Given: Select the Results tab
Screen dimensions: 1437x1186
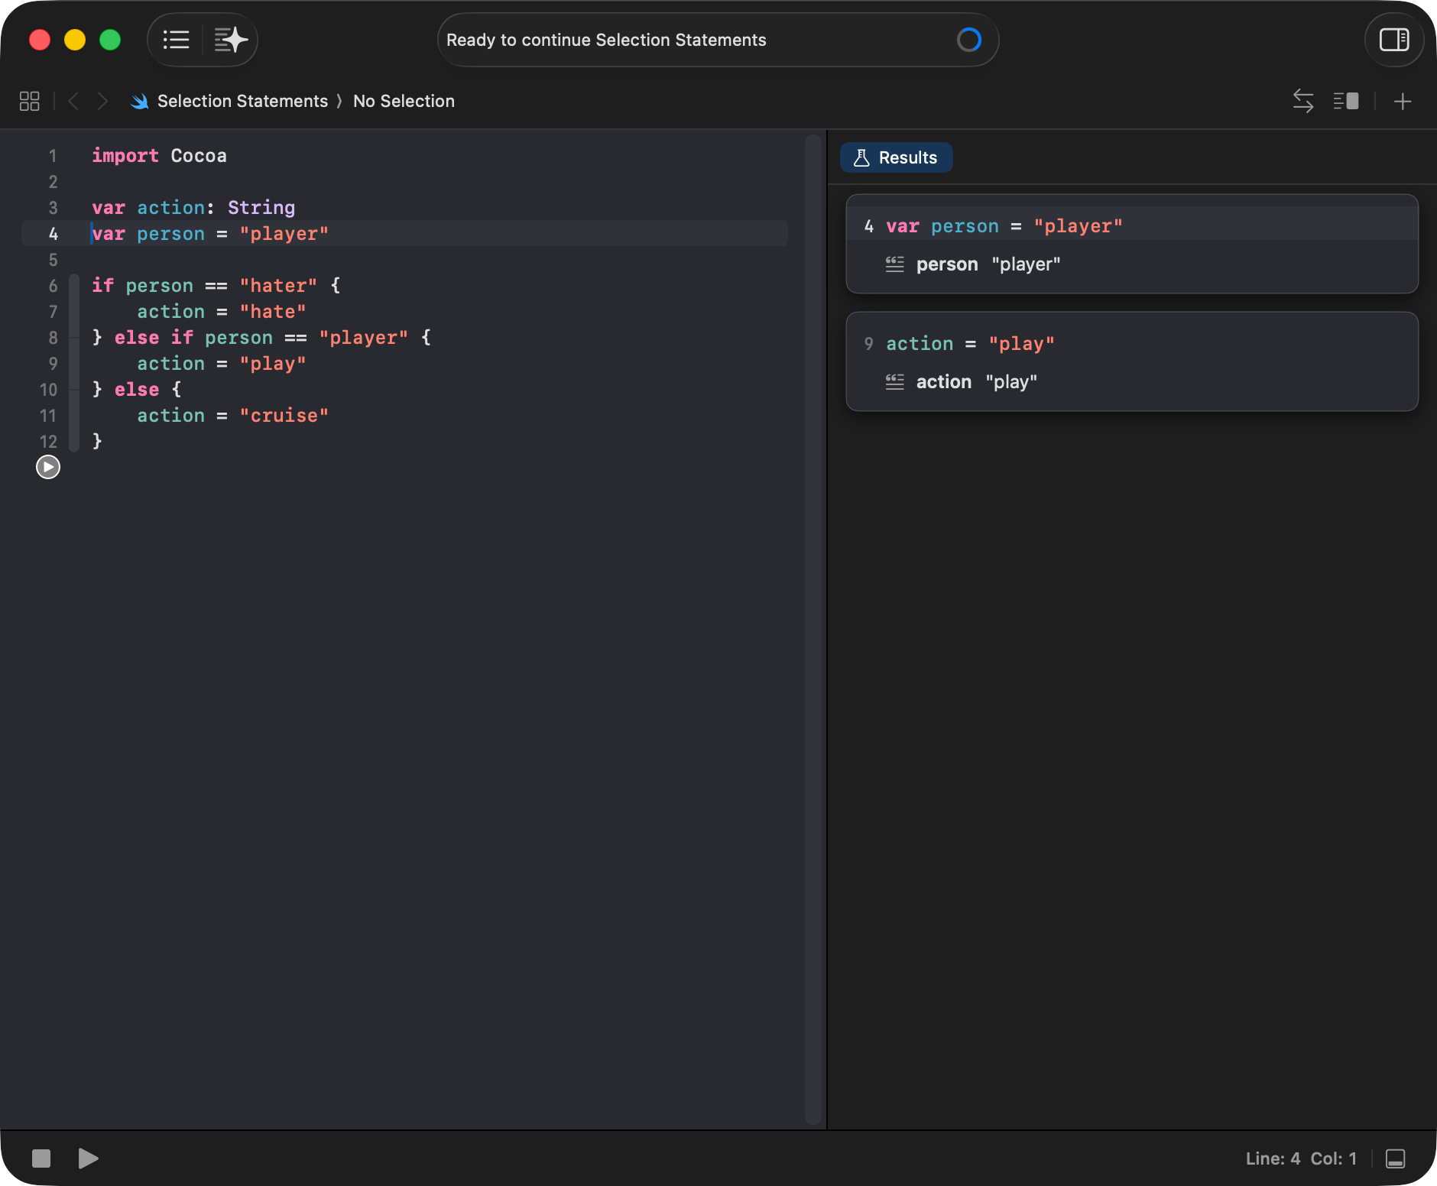Looking at the screenshot, I should (896, 157).
